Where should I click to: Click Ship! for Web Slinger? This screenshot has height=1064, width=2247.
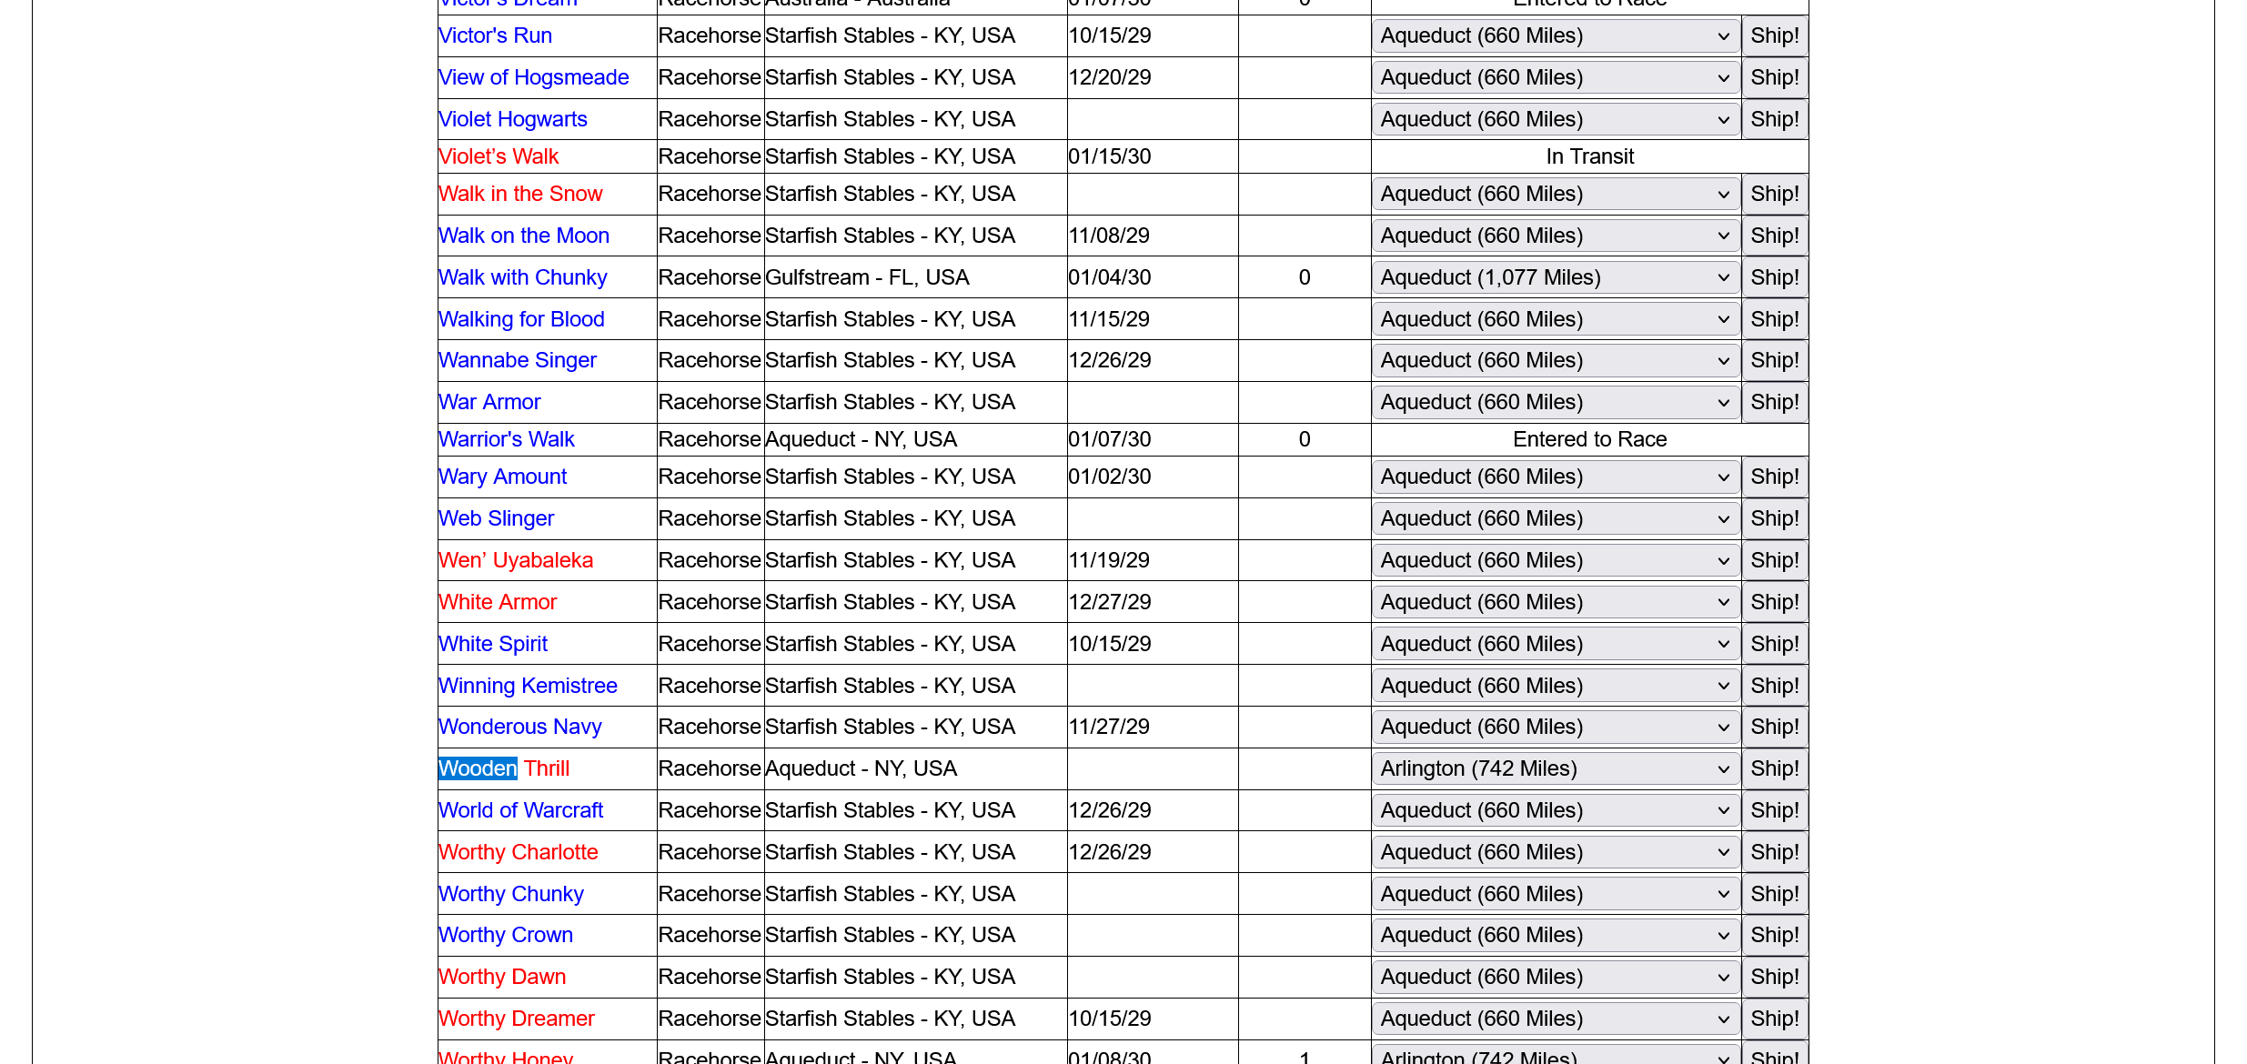tap(1774, 518)
